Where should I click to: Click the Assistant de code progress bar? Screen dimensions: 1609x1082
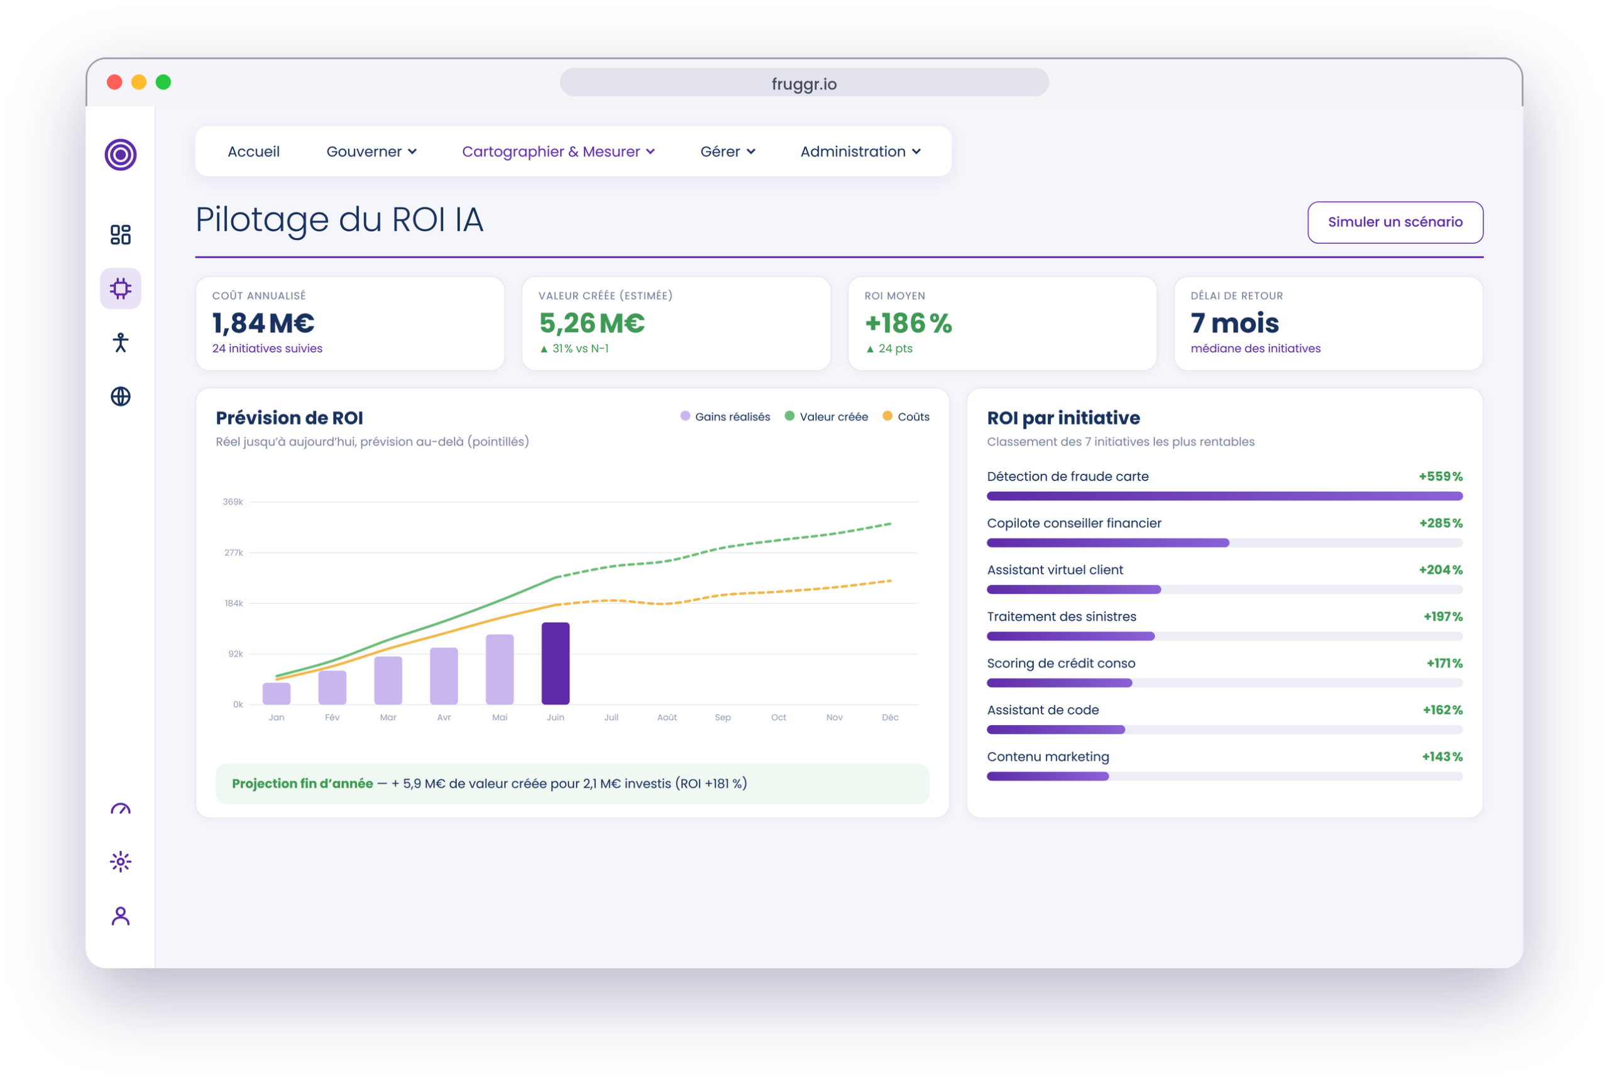(1224, 730)
